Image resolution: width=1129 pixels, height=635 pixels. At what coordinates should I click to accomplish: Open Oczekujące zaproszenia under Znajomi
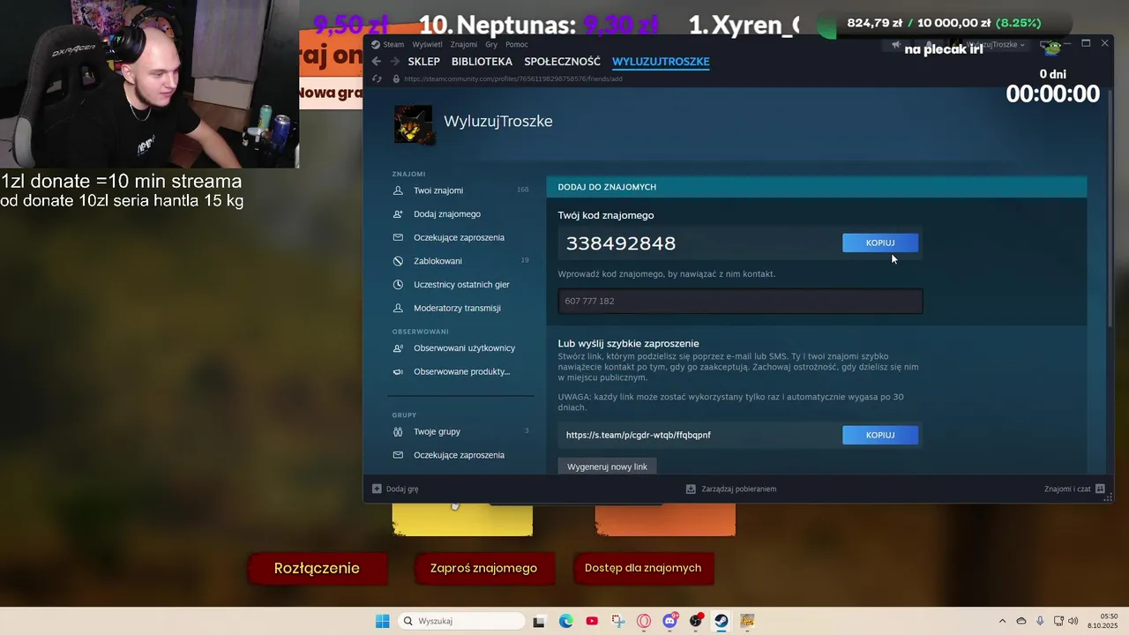click(x=460, y=237)
